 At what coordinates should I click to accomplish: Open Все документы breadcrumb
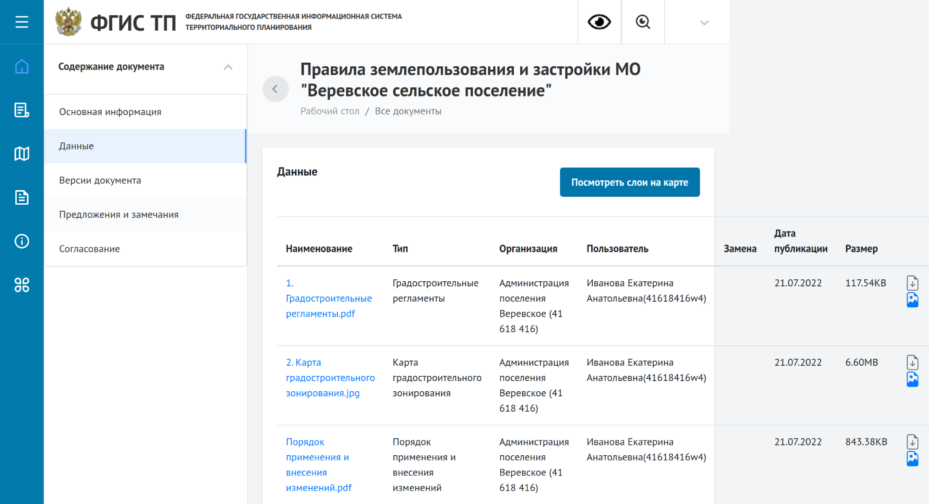pos(408,111)
